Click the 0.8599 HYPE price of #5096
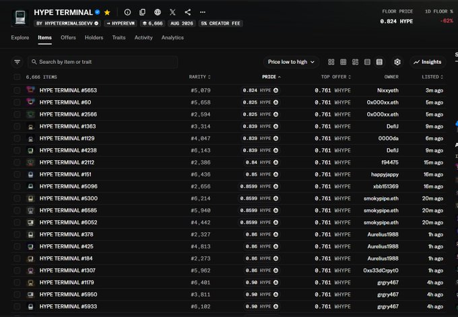The width and height of the screenshot is (458, 317). (x=259, y=186)
